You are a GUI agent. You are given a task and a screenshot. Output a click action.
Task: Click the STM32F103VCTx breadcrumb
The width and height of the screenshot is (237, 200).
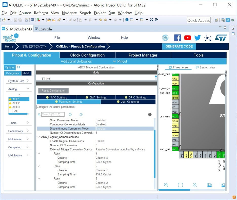(34, 46)
